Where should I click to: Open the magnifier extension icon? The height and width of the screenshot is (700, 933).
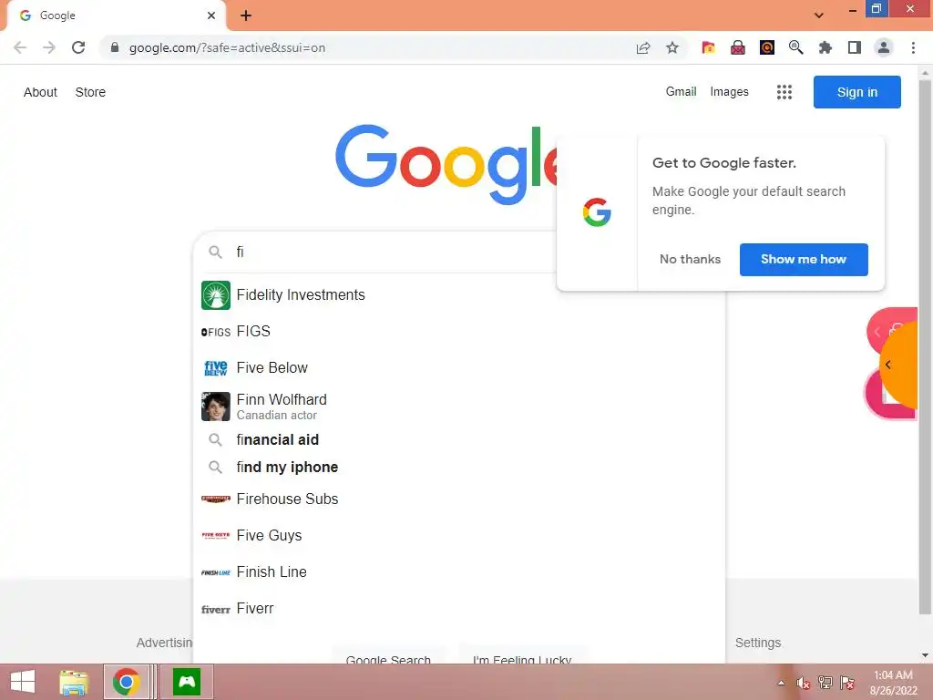tap(796, 47)
